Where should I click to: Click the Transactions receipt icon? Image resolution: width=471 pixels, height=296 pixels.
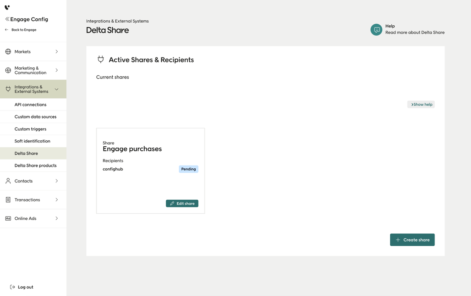pos(8,200)
